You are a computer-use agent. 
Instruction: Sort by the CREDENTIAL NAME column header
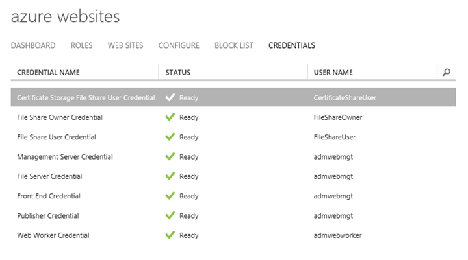coord(48,73)
